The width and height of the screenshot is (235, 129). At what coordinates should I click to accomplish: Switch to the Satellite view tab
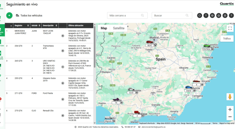tap(119, 28)
